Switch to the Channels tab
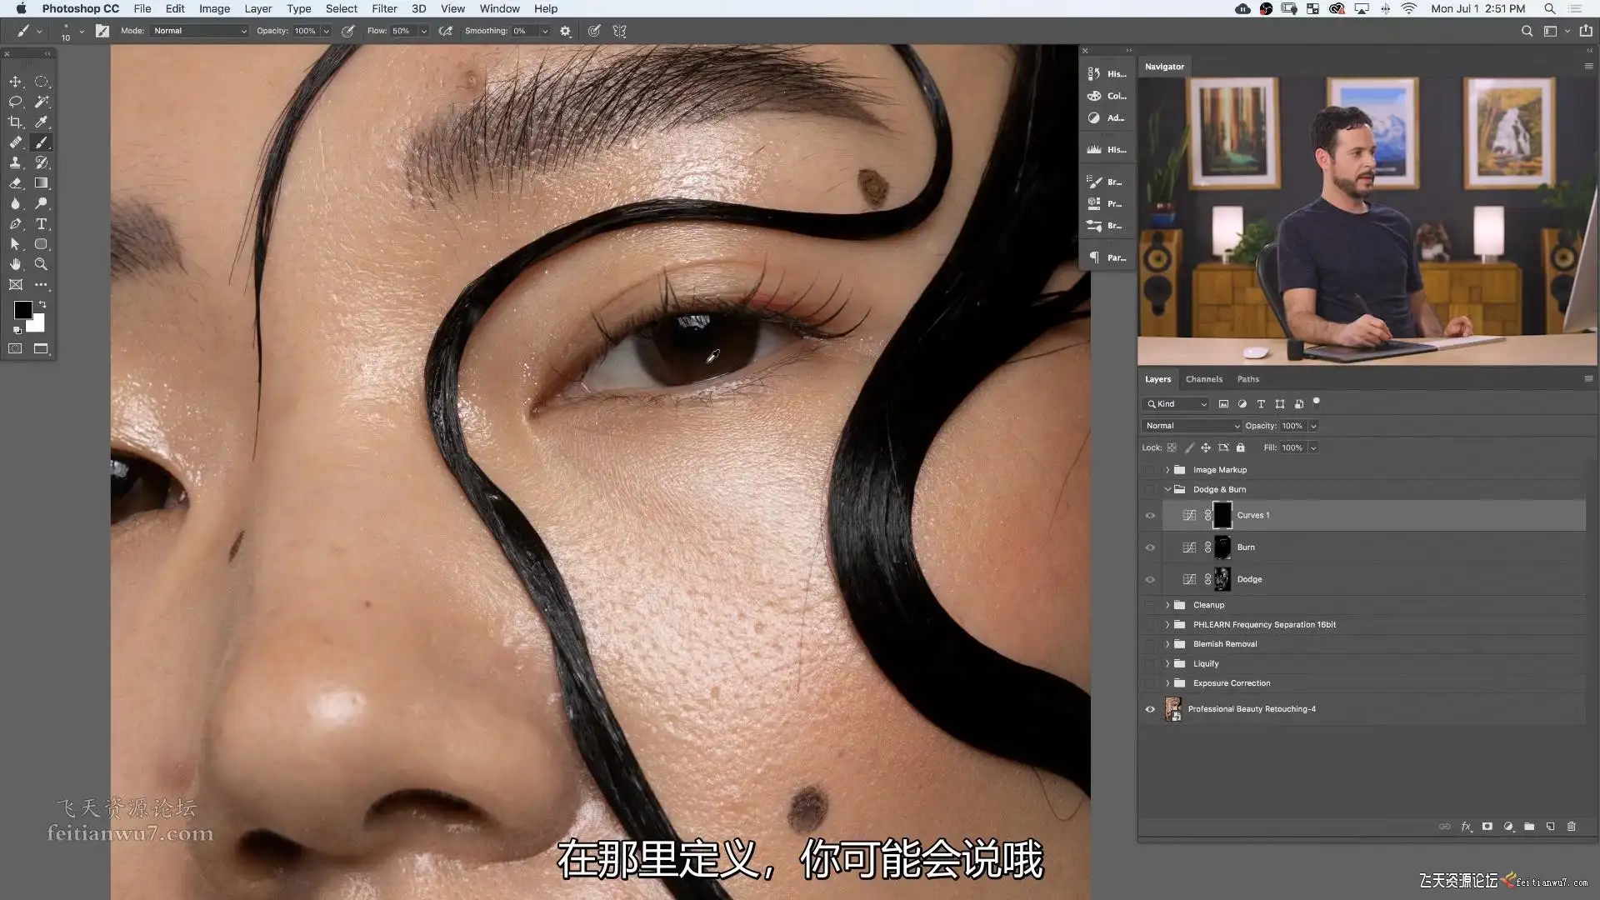The height and width of the screenshot is (900, 1600). pyautogui.click(x=1203, y=379)
